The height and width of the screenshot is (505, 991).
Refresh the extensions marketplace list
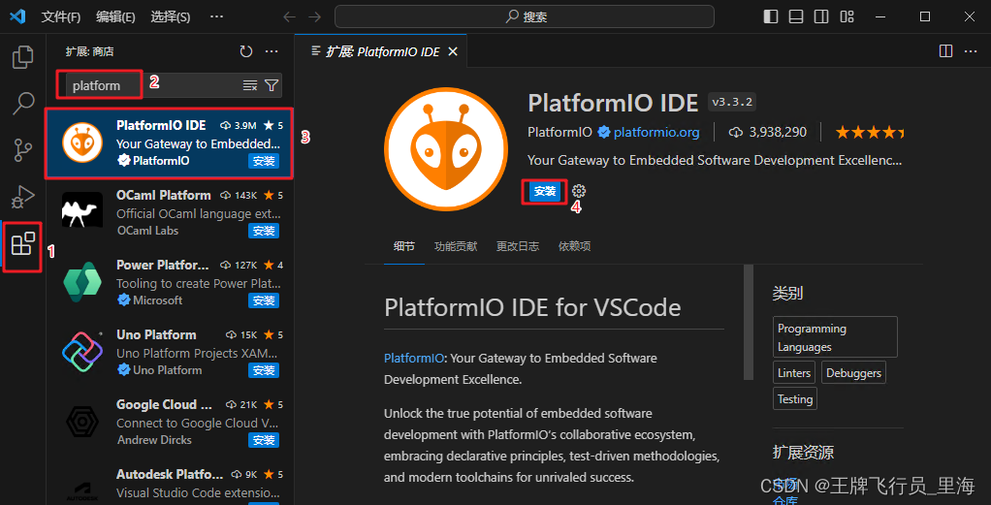tap(246, 51)
